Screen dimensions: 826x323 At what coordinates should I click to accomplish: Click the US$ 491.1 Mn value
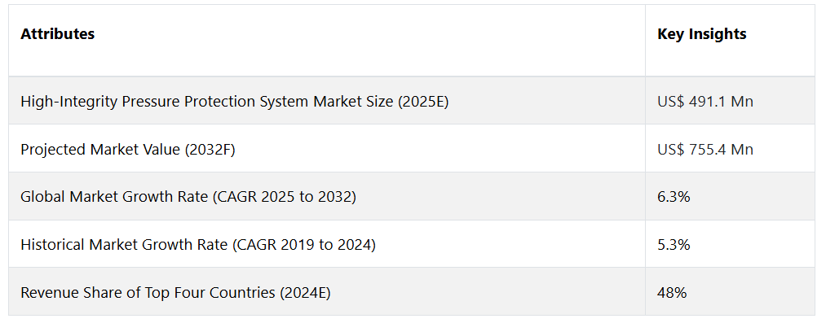click(705, 102)
